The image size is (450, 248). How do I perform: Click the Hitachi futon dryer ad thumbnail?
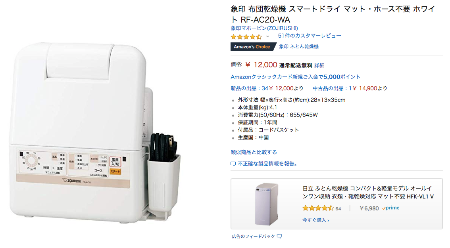(267, 204)
